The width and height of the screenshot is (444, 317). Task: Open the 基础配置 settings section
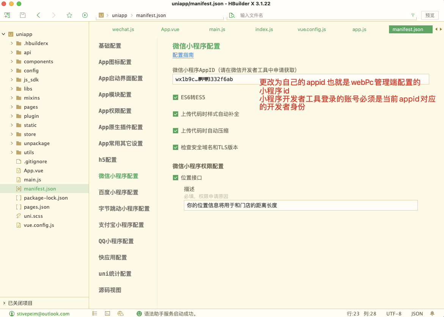click(110, 46)
